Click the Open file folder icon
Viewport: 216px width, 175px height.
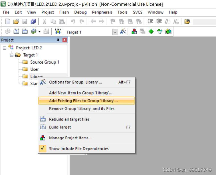[x=16, y=21]
